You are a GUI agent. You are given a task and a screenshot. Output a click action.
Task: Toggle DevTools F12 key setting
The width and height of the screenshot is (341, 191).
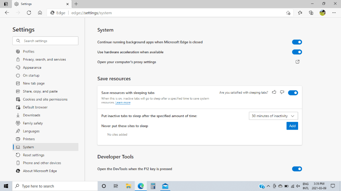point(297,169)
